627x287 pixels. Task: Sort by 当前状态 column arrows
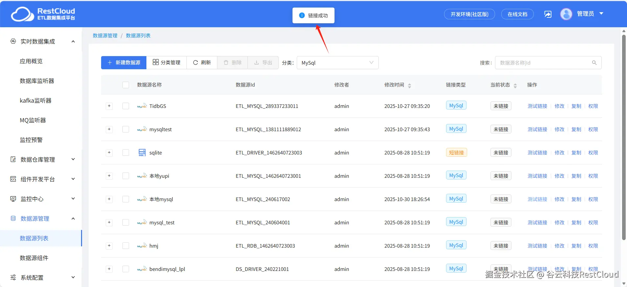[515, 85]
